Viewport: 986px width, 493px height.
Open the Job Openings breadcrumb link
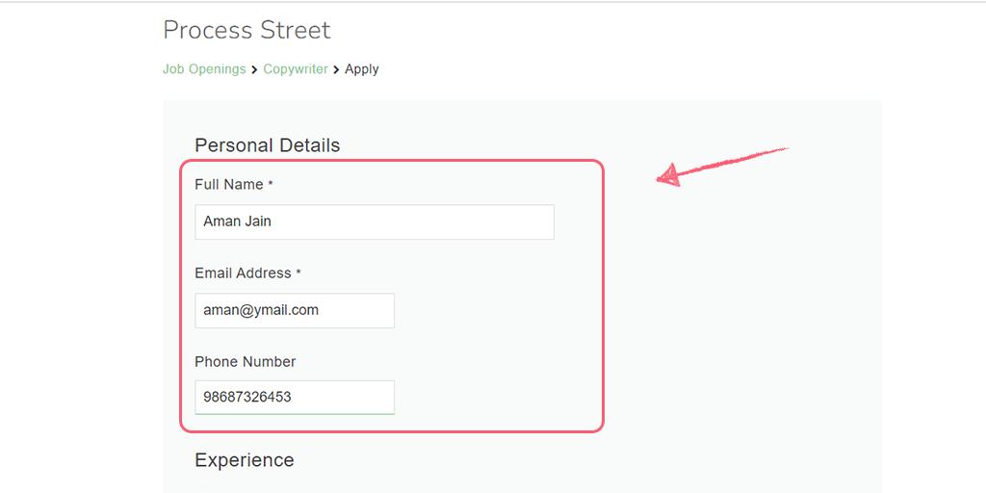click(x=204, y=69)
